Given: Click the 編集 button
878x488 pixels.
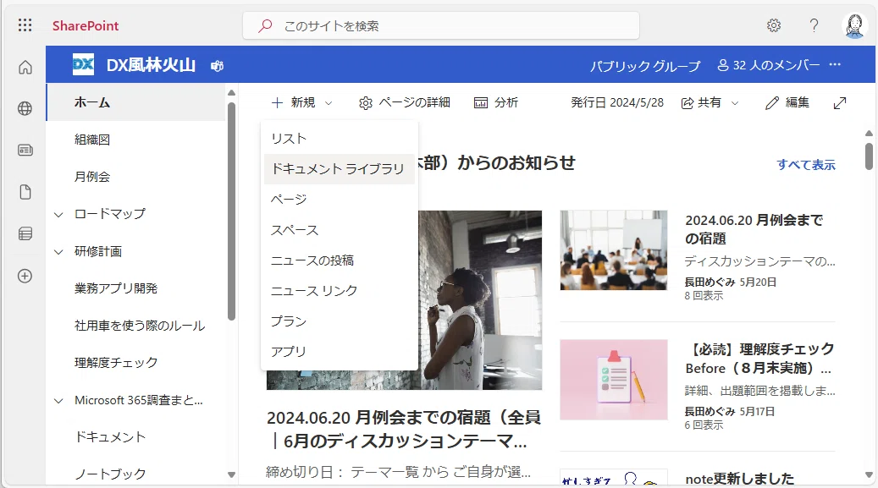Looking at the screenshot, I should pyautogui.click(x=787, y=103).
